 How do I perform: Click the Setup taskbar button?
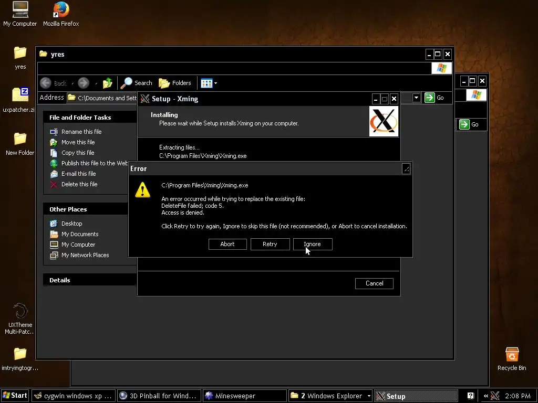(416, 396)
